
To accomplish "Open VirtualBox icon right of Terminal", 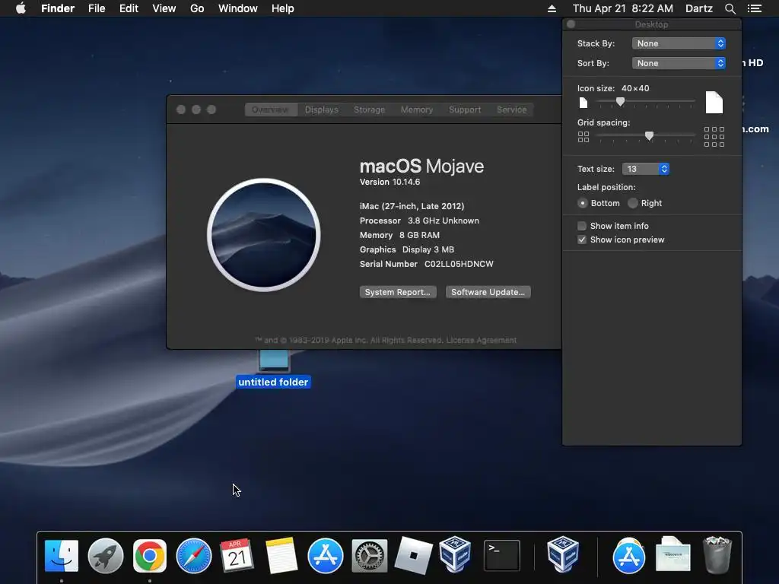I will [x=563, y=554].
